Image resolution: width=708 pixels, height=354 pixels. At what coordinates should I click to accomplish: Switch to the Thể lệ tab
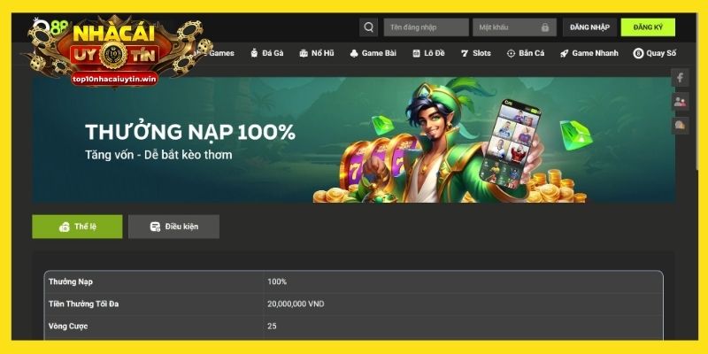click(x=77, y=227)
